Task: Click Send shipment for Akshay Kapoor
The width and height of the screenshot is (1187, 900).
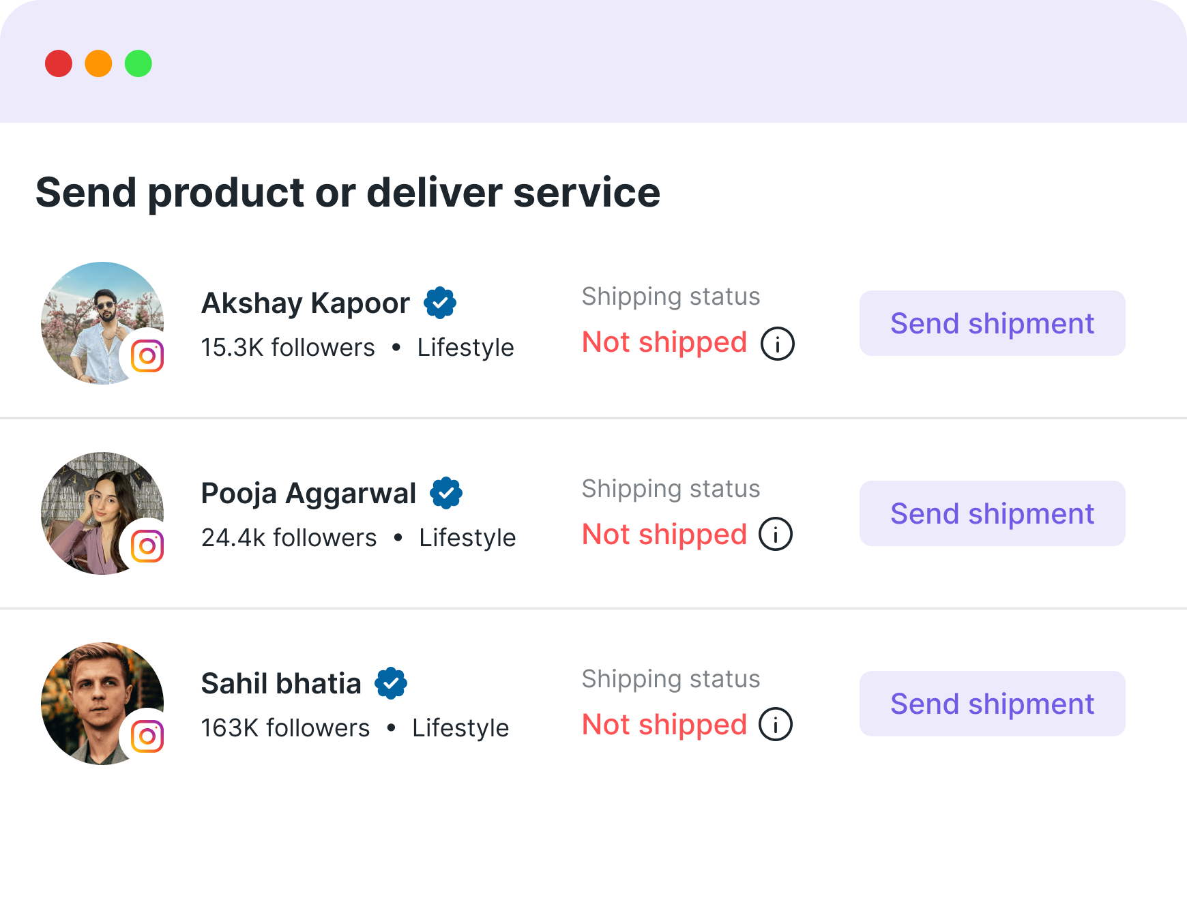Action: coord(991,322)
